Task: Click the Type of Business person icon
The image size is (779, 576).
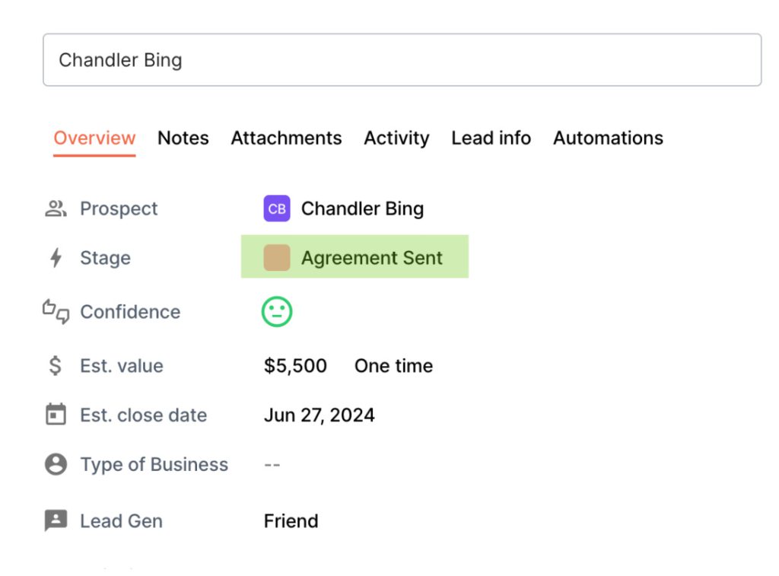Action: (x=56, y=465)
